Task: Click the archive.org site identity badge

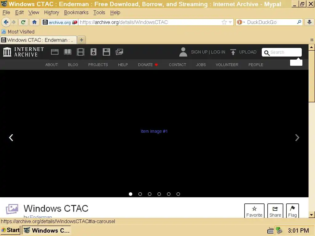Action: [x=60, y=22]
